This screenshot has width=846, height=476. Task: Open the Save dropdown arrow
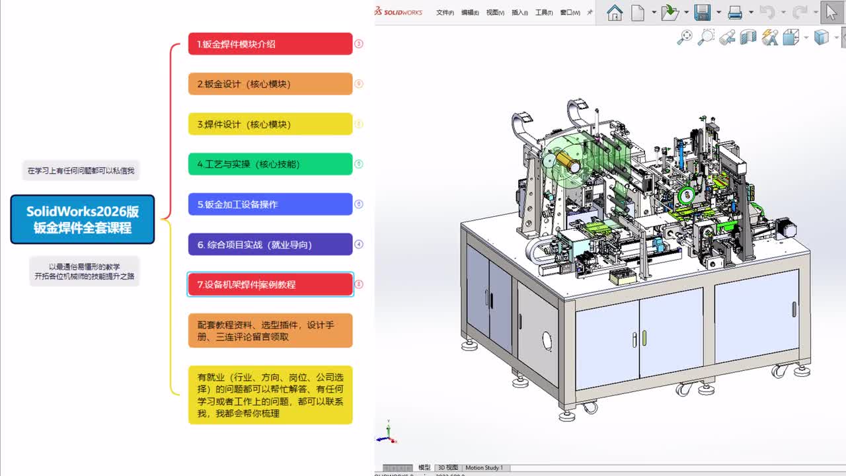click(x=718, y=13)
